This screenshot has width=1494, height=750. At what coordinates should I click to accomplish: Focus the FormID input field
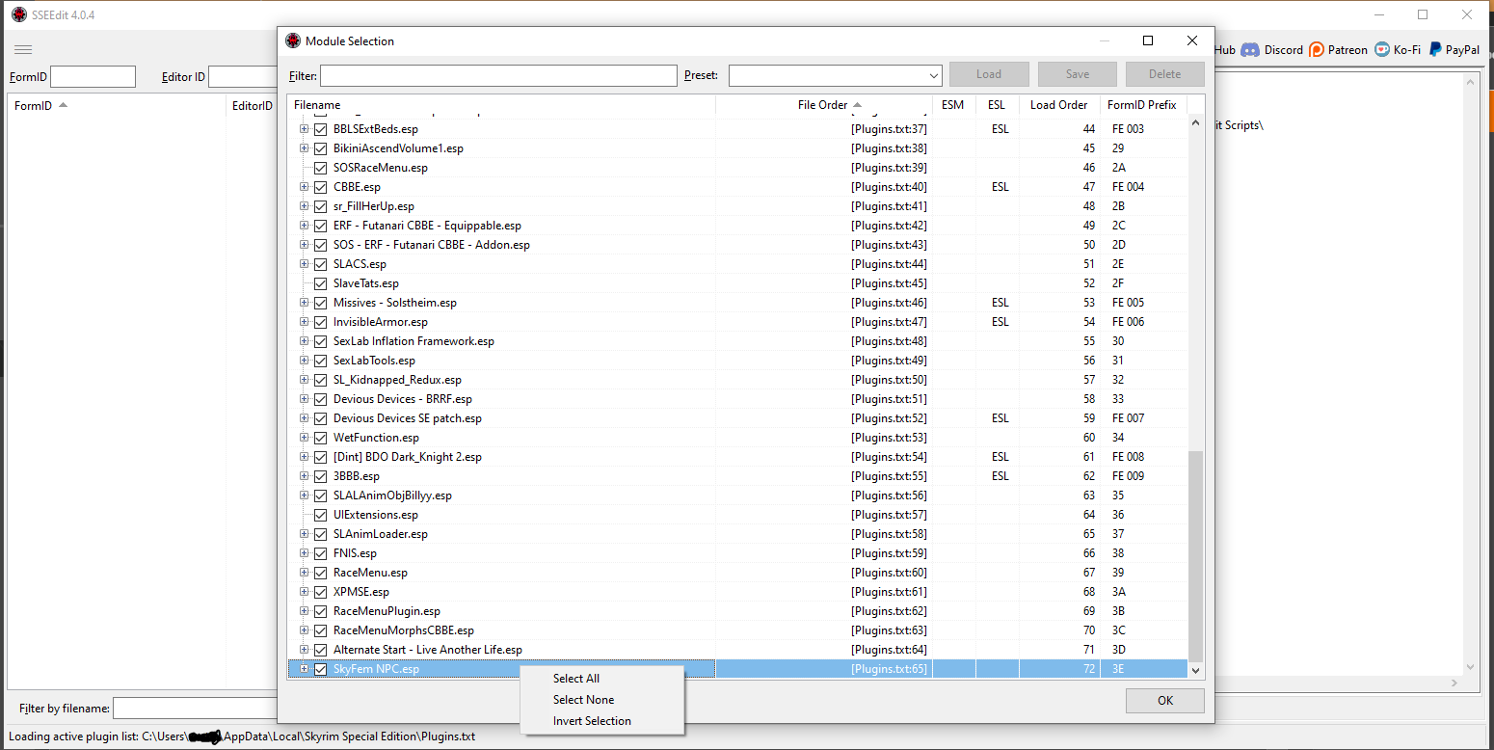pyautogui.click(x=93, y=77)
